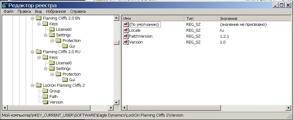Select the Group key label
The image size is (293, 120).
(55, 91)
